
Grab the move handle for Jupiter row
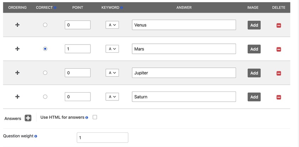[x=17, y=73]
